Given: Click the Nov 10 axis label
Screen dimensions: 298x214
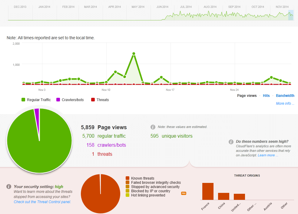Looking at the screenshot, I should pyautogui.click(x=106, y=90).
